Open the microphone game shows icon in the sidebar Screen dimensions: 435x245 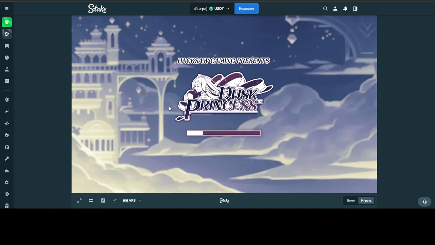point(7,159)
